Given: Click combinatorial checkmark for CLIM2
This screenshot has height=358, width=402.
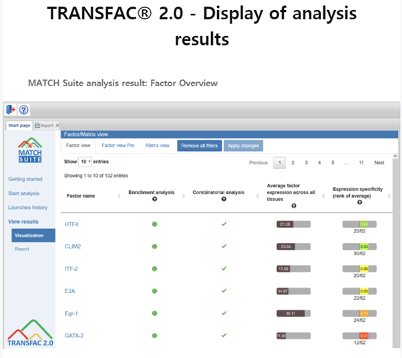Looking at the screenshot, I should click(224, 246).
